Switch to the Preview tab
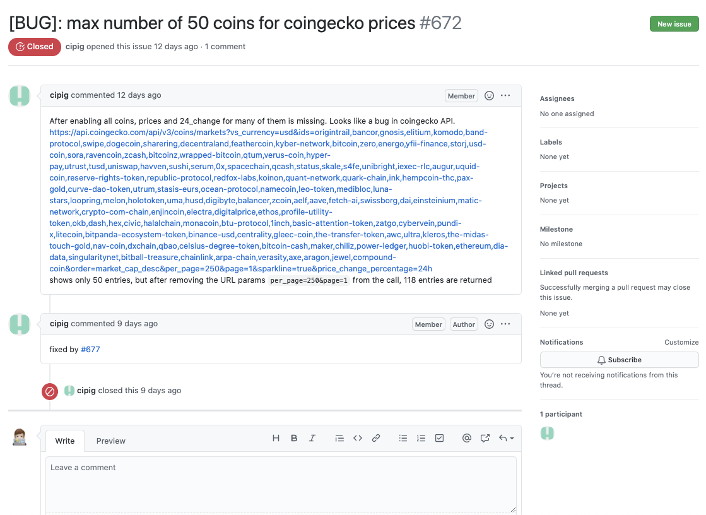 point(111,441)
